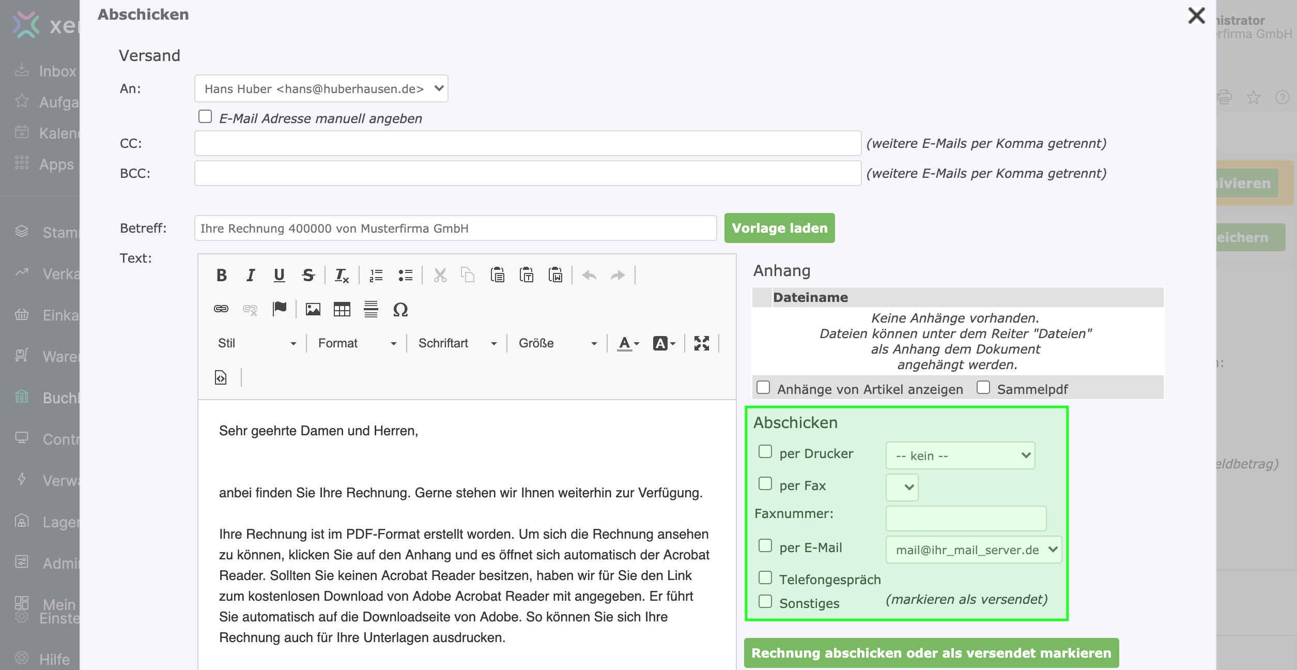Enable 'E-Mail Adresse manuell angeben' checkbox
Image resolution: width=1297 pixels, height=670 pixels.
tap(205, 117)
